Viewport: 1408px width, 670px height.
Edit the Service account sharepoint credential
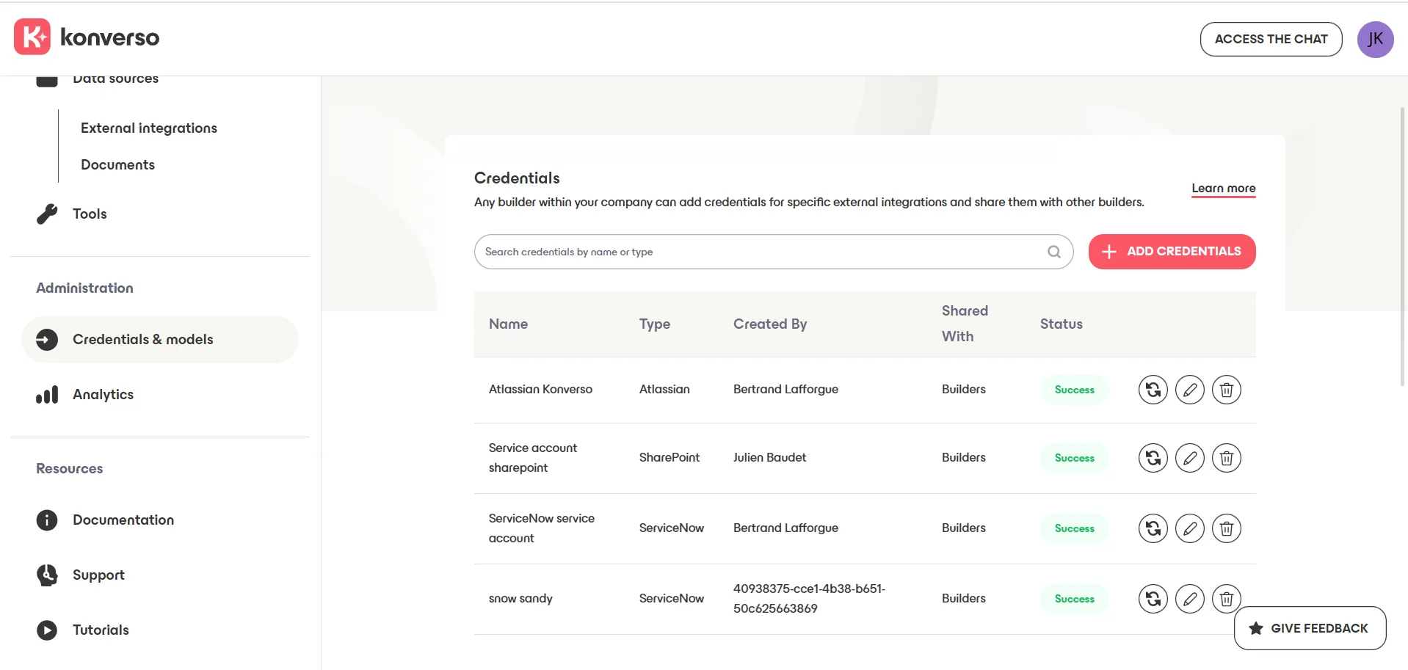[x=1189, y=458]
